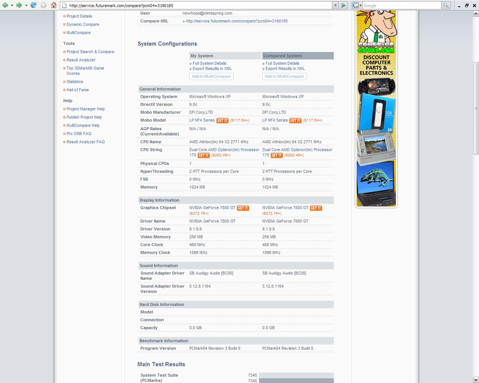This screenshot has height=383, width=479.
Task: Open Top 3DMark06 Game Scores
Action: [x=85, y=71]
